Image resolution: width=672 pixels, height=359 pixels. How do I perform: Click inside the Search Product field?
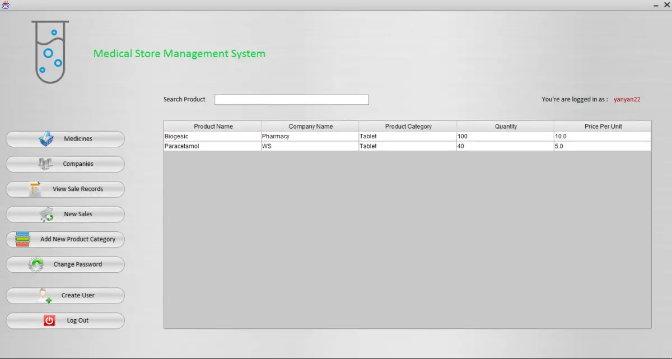tap(291, 99)
